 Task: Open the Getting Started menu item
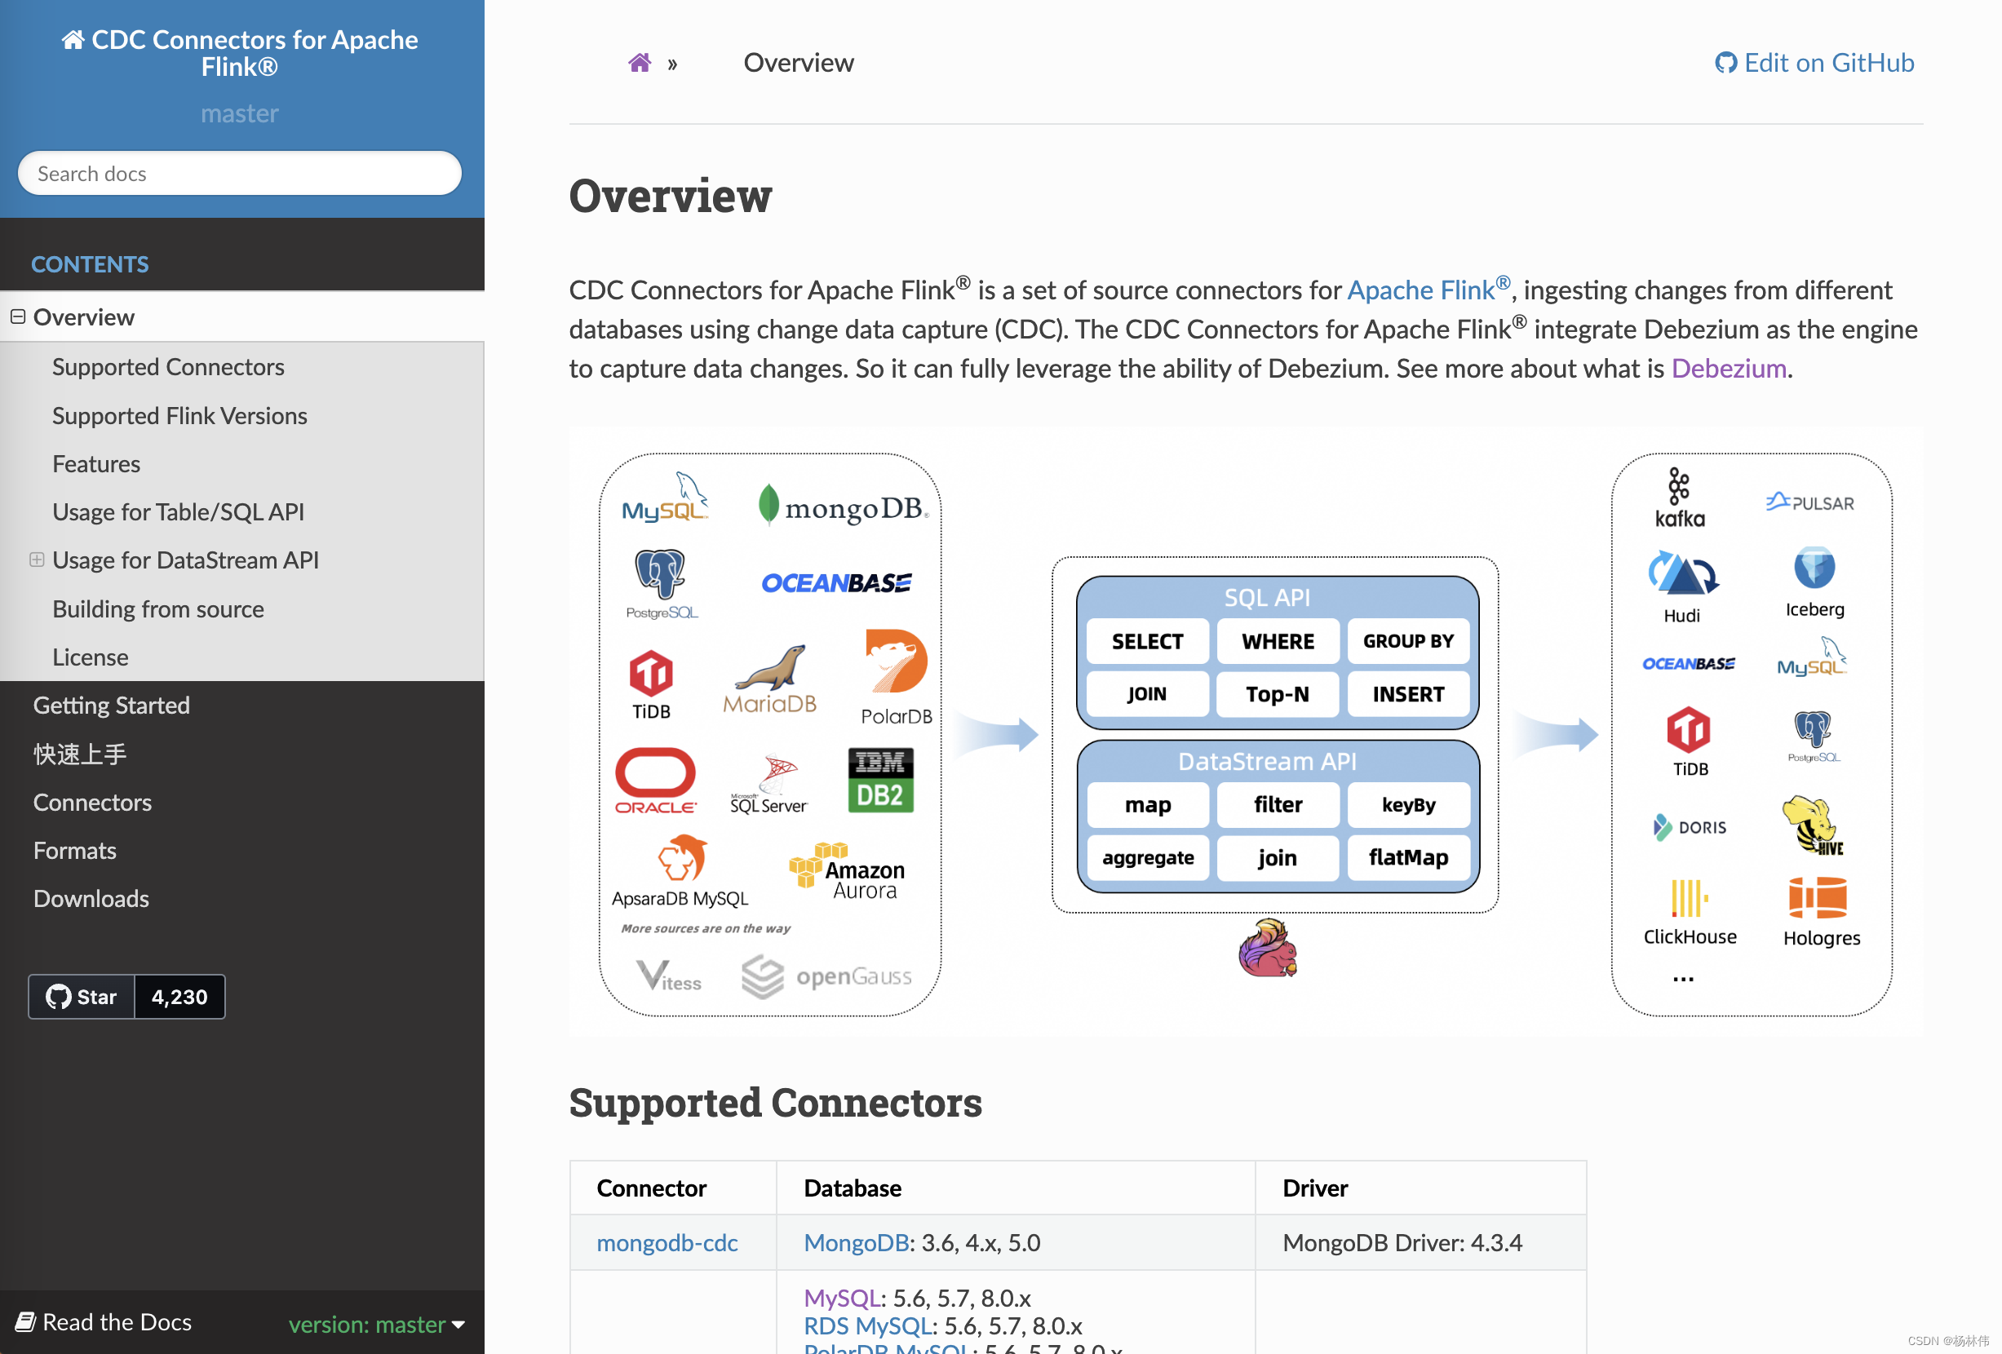(x=112, y=704)
